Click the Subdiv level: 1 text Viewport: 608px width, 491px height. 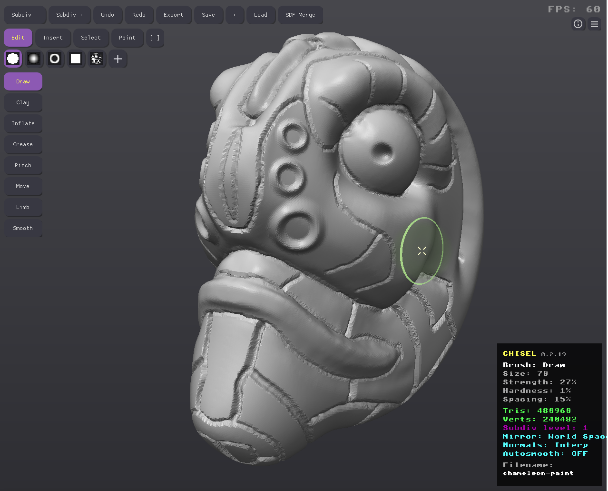coord(546,428)
